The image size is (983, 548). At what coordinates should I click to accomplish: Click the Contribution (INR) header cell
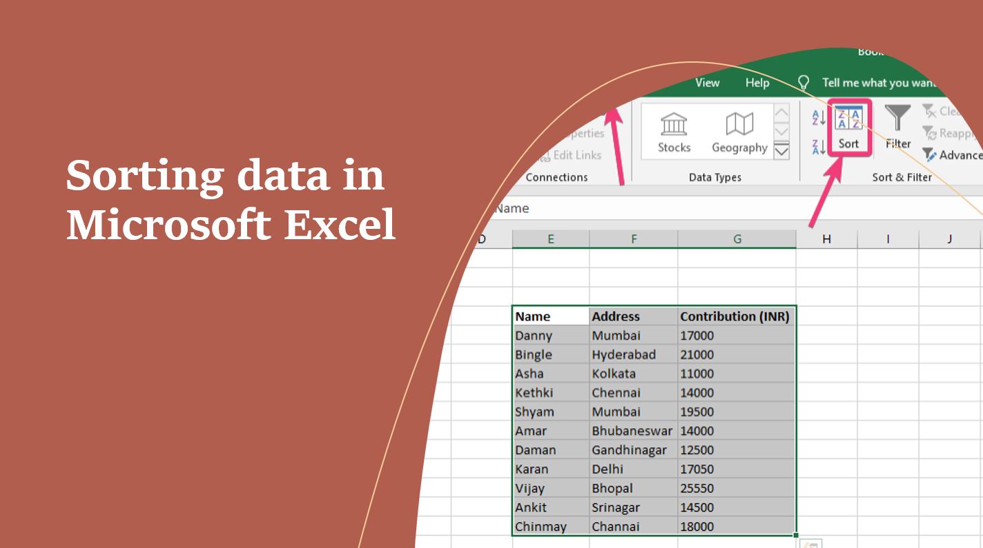click(x=734, y=316)
